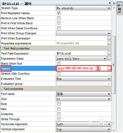This screenshot has height=133, width=123.
Task: Select the Evaluation Time label
Action: click(11, 79)
